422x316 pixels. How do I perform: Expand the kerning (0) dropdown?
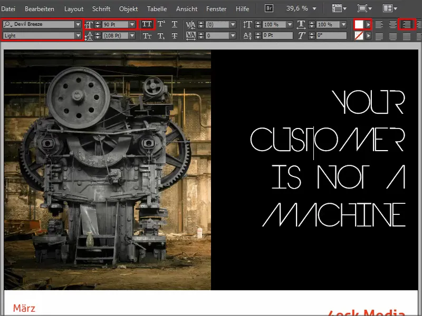(x=233, y=24)
